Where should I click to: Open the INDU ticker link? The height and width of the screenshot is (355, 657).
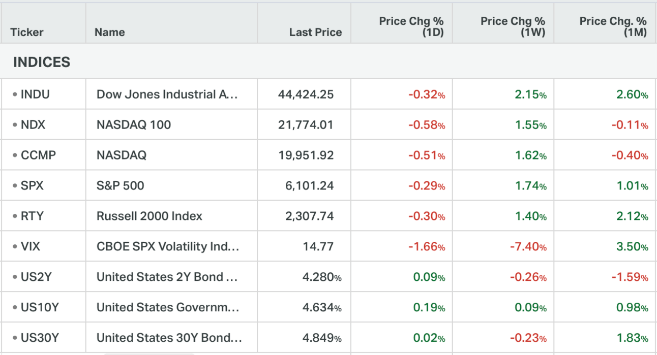tap(35, 94)
